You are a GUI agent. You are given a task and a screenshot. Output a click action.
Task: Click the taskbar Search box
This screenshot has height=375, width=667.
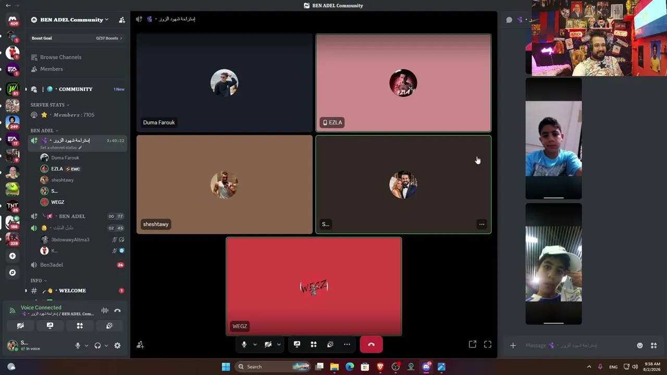tap(273, 367)
